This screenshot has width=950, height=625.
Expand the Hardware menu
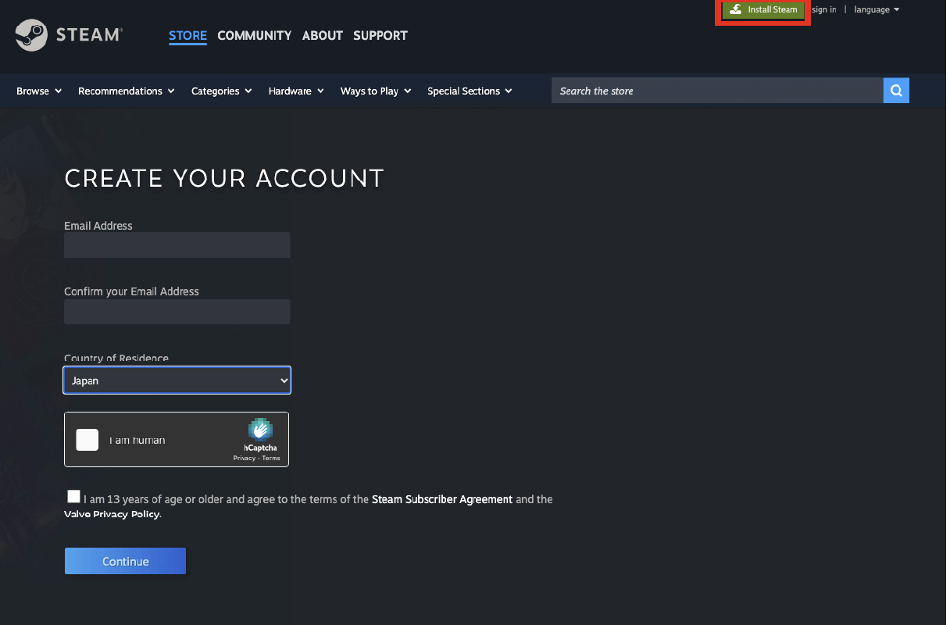(295, 91)
